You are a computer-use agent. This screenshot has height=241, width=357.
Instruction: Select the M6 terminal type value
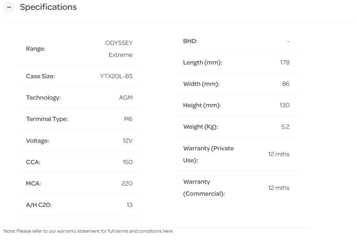128,119
